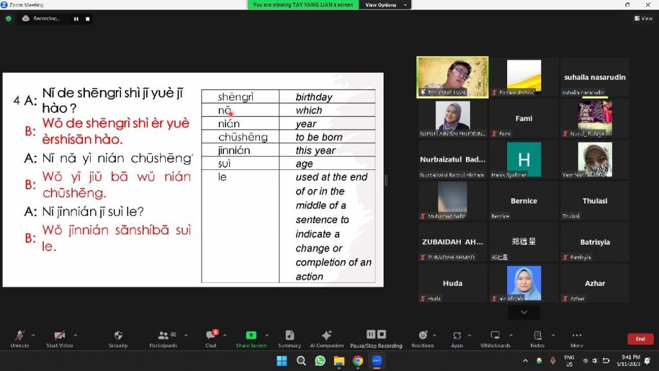Click the red End button
The width and height of the screenshot is (659, 371).
640,339
